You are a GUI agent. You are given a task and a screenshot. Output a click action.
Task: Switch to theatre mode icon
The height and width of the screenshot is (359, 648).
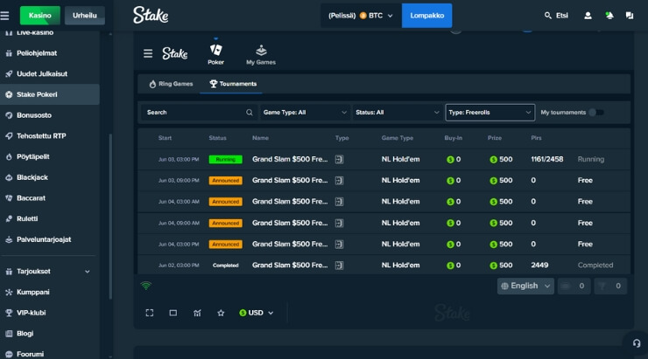[x=173, y=313]
